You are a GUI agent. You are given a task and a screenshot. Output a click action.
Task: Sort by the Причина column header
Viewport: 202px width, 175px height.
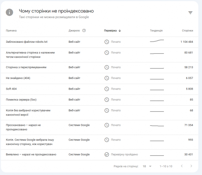tap(11, 30)
